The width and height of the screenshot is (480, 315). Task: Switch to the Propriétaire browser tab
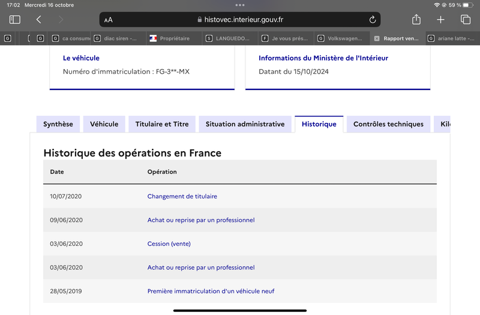pyautogui.click(x=175, y=38)
